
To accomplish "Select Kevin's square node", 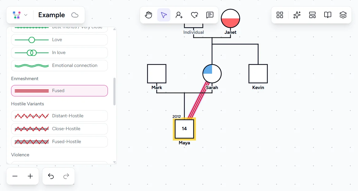I will point(258,74).
